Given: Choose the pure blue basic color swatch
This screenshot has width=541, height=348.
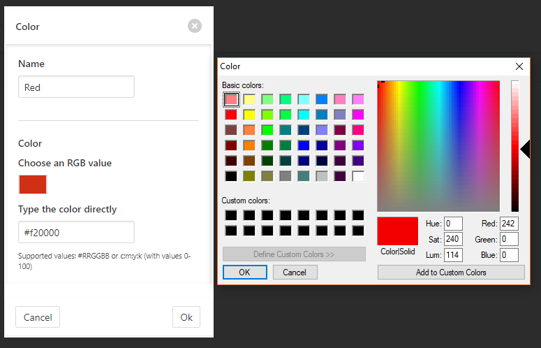Looking at the screenshot, I should [x=304, y=145].
